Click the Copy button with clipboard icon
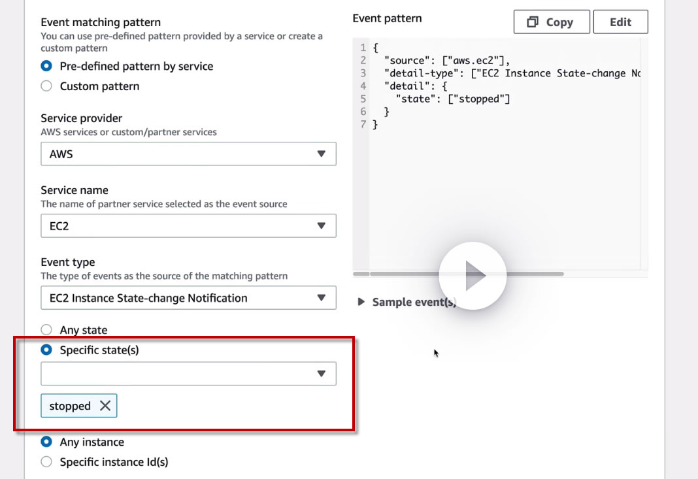Image resolution: width=698 pixels, height=479 pixels. [552, 22]
